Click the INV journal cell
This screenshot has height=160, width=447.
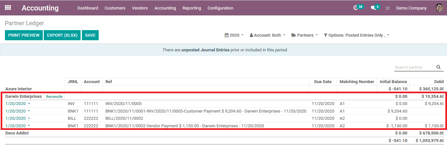pyautogui.click(x=71, y=103)
